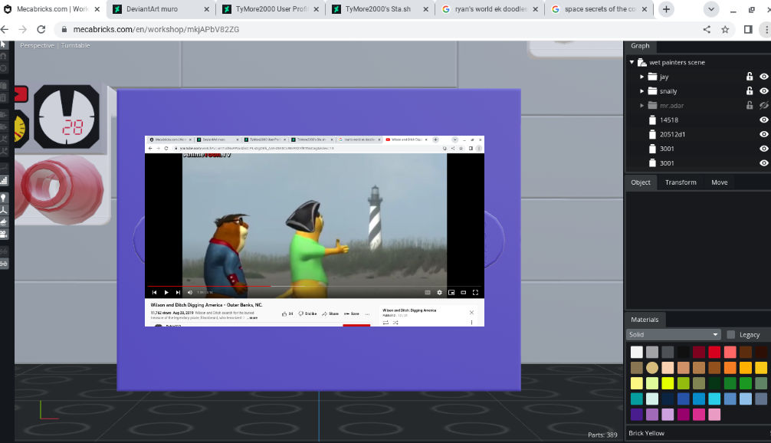Screen dimensions: 771x443
Task: Reload the Mecabricks page
Action: point(41,29)
